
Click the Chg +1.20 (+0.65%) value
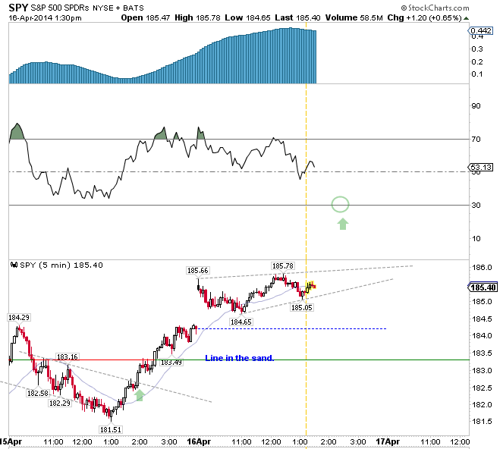[424, 18]
